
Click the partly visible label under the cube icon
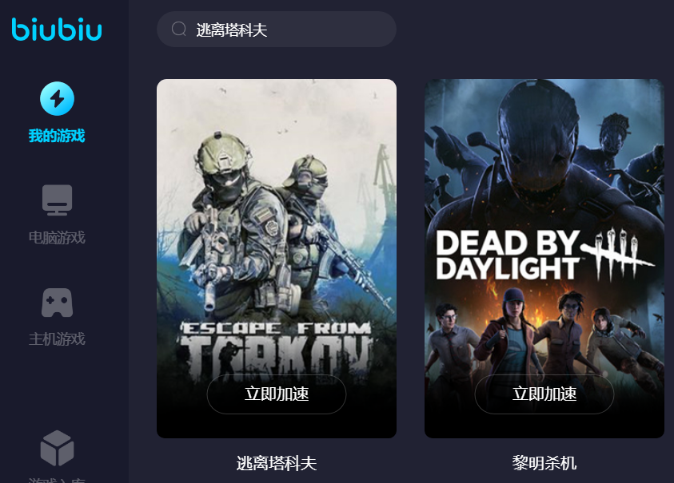57,480
